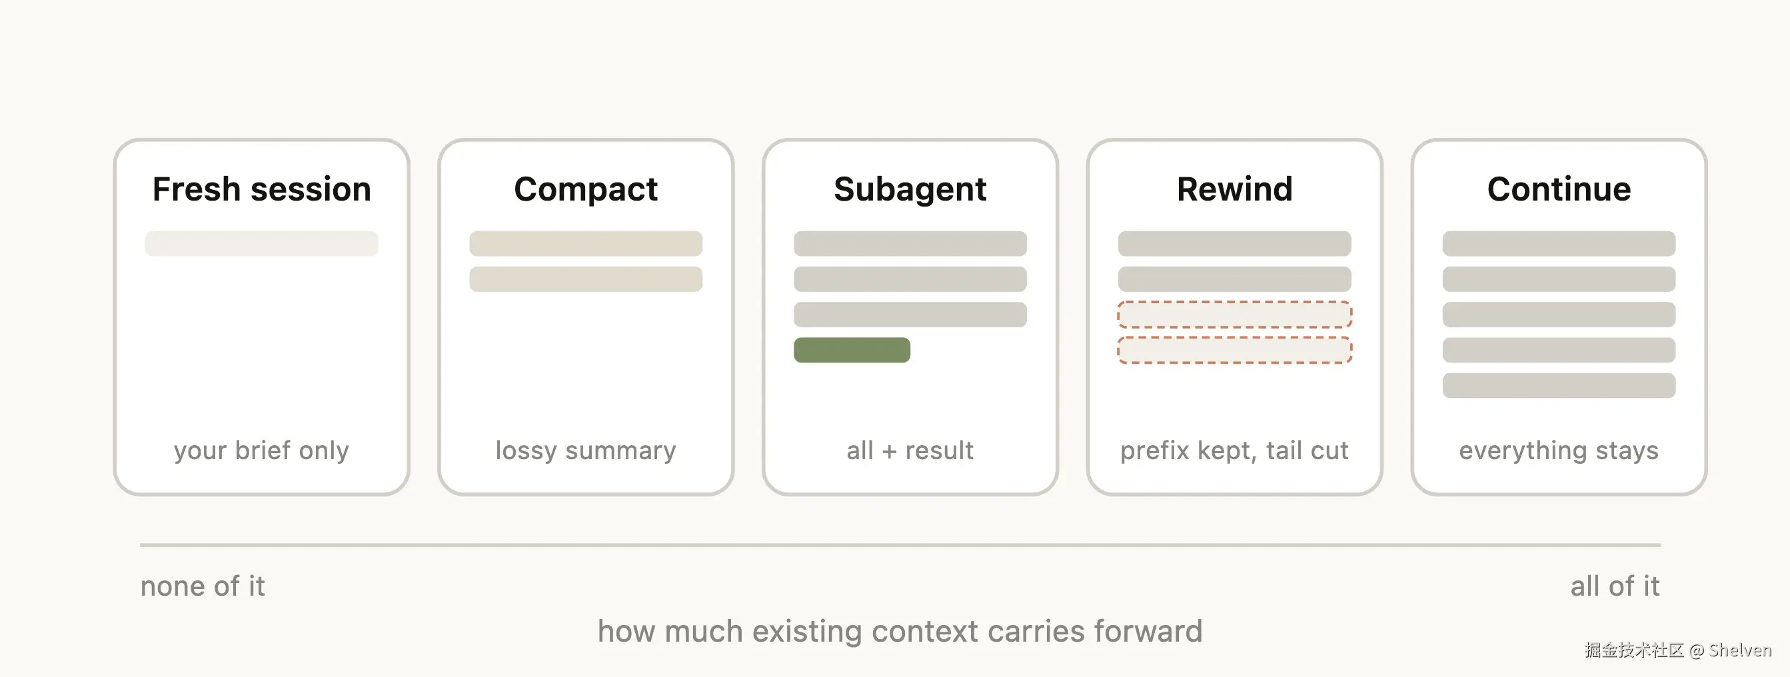Screen dimensions: 1790x677
Task: Select the "lossy summary" caption
Action: (x=585, y=450)
